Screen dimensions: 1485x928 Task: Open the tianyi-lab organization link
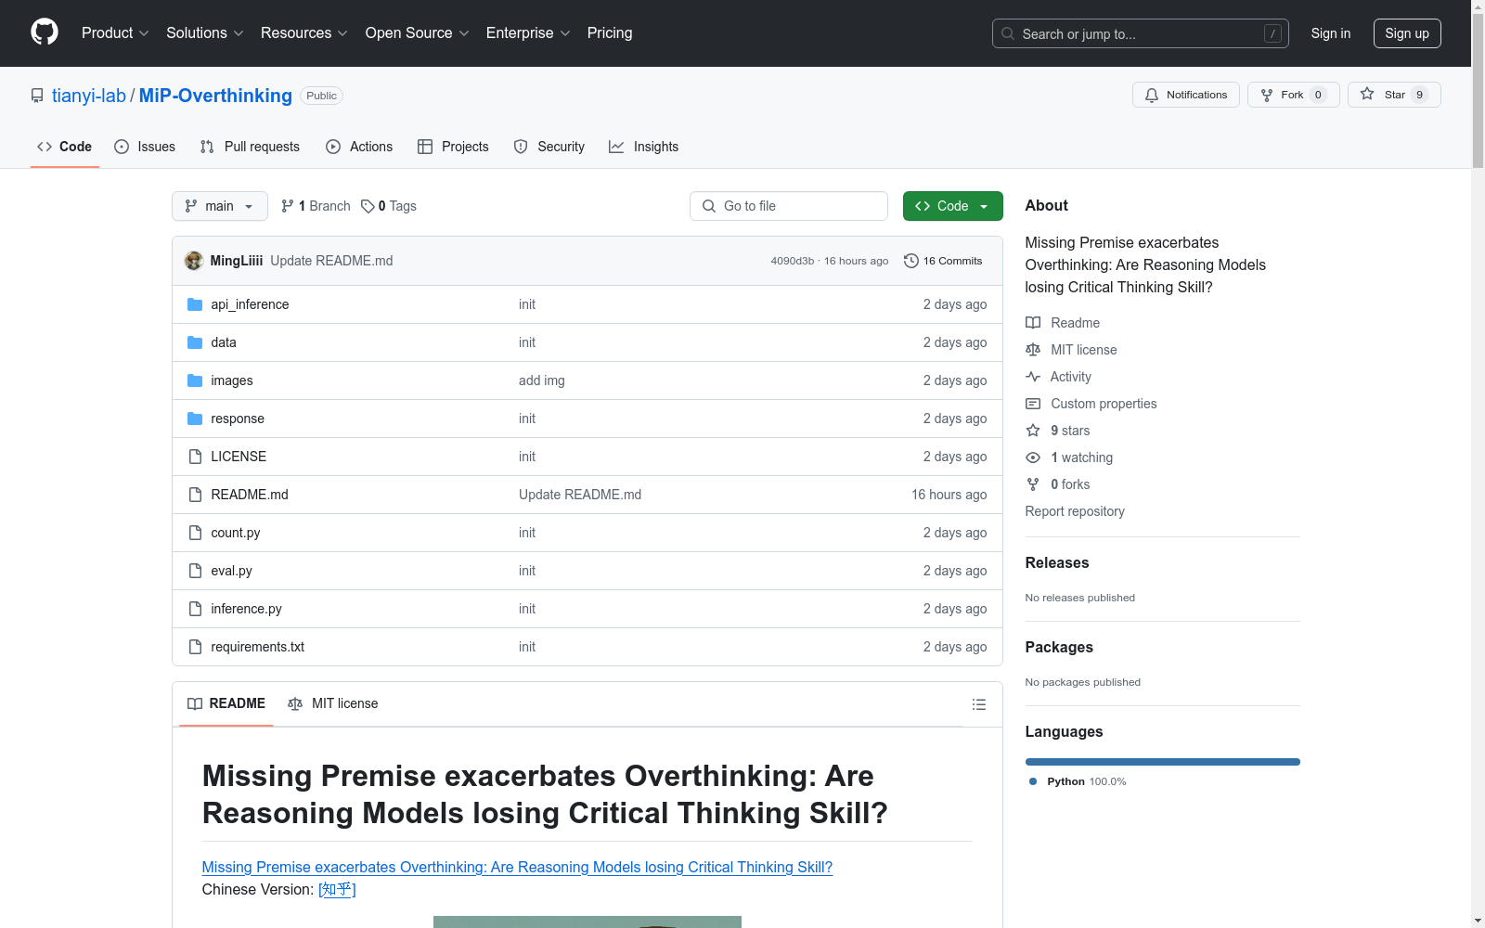(x=89, y=96)
